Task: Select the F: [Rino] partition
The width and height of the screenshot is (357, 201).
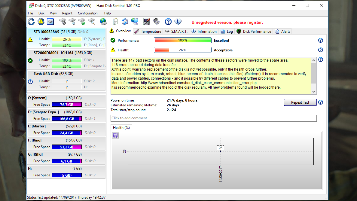Action: coord(66,143)
